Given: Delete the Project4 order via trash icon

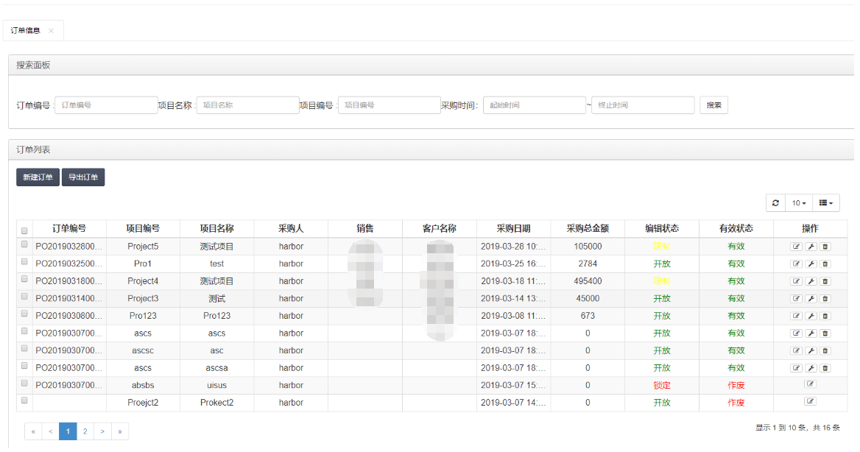Looking at the screenshot, I should tap(825, 281).
